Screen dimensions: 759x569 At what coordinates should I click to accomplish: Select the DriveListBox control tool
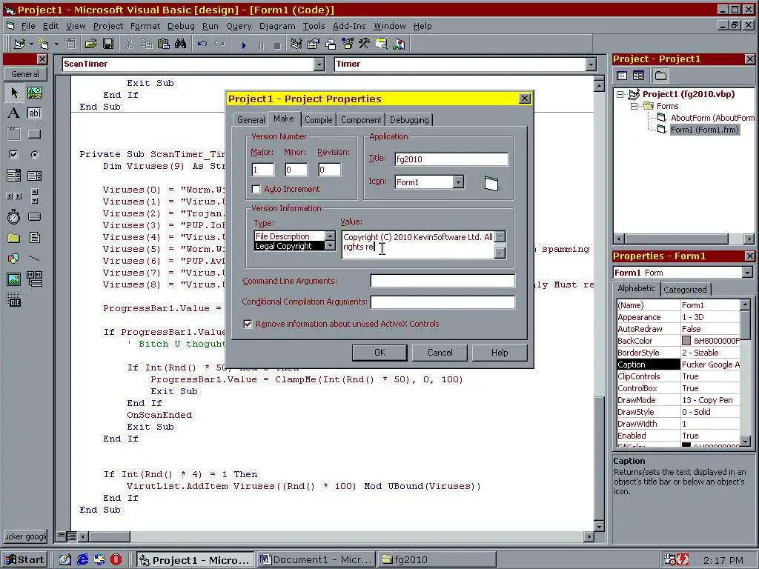[34, 217]
